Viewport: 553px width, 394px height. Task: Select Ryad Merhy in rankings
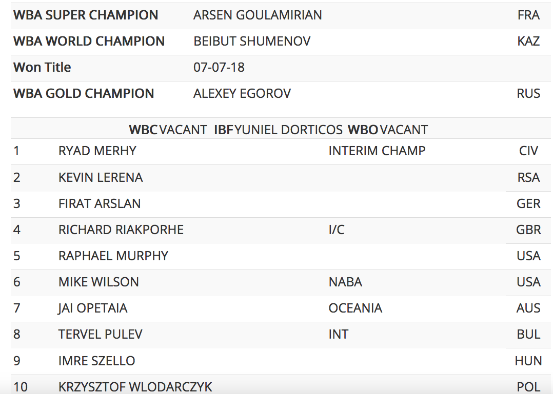pyautogui.click(x=97, y=151)
